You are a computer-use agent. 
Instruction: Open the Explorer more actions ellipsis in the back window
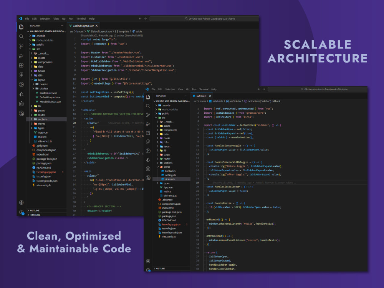click(x=62, y=26)
